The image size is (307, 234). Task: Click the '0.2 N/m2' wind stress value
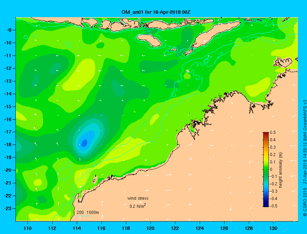point(138,206)
